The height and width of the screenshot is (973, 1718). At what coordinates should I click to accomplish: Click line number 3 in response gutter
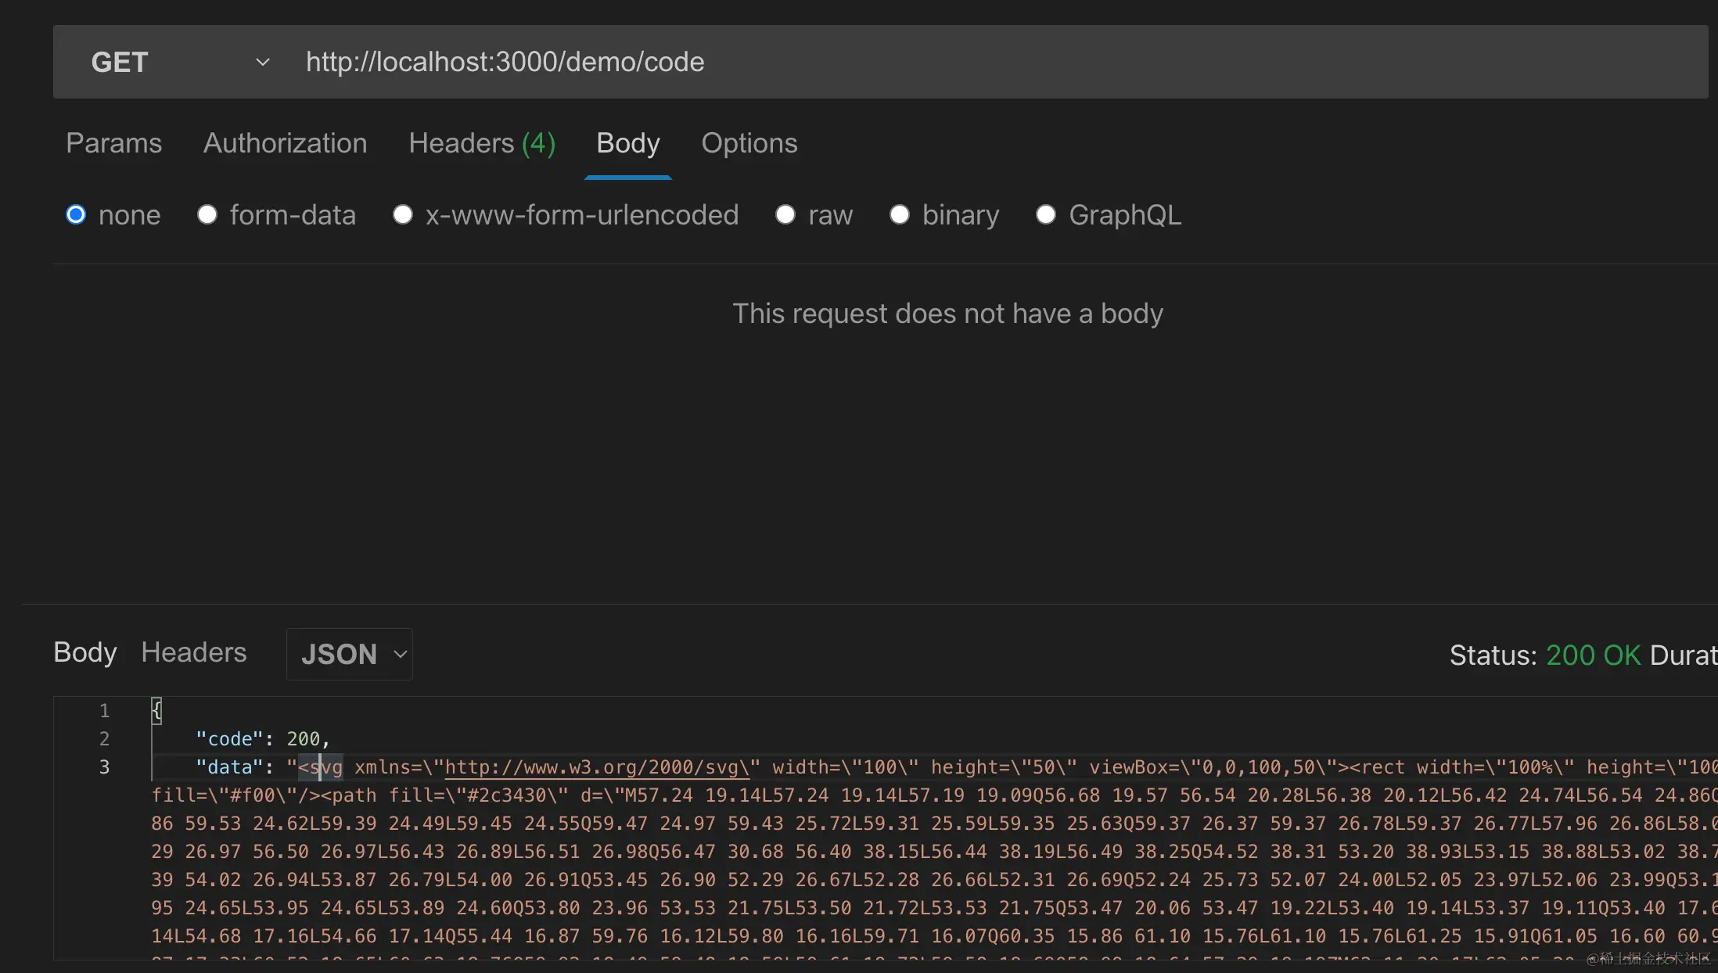[104, 767]
